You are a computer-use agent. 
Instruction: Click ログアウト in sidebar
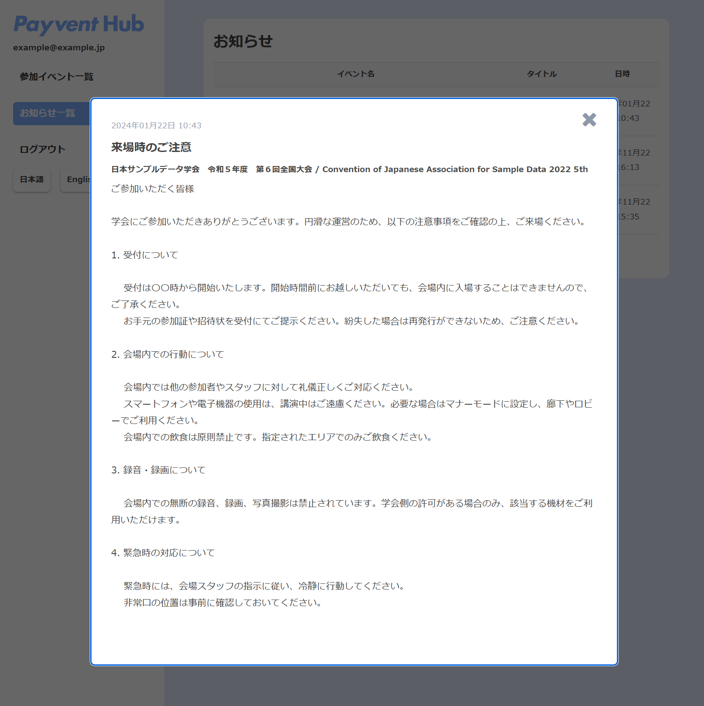[x=42, y=149]
